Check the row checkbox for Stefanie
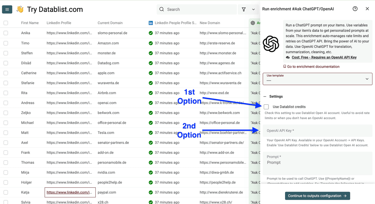The image size is (375, 204). tap(6, 83)
